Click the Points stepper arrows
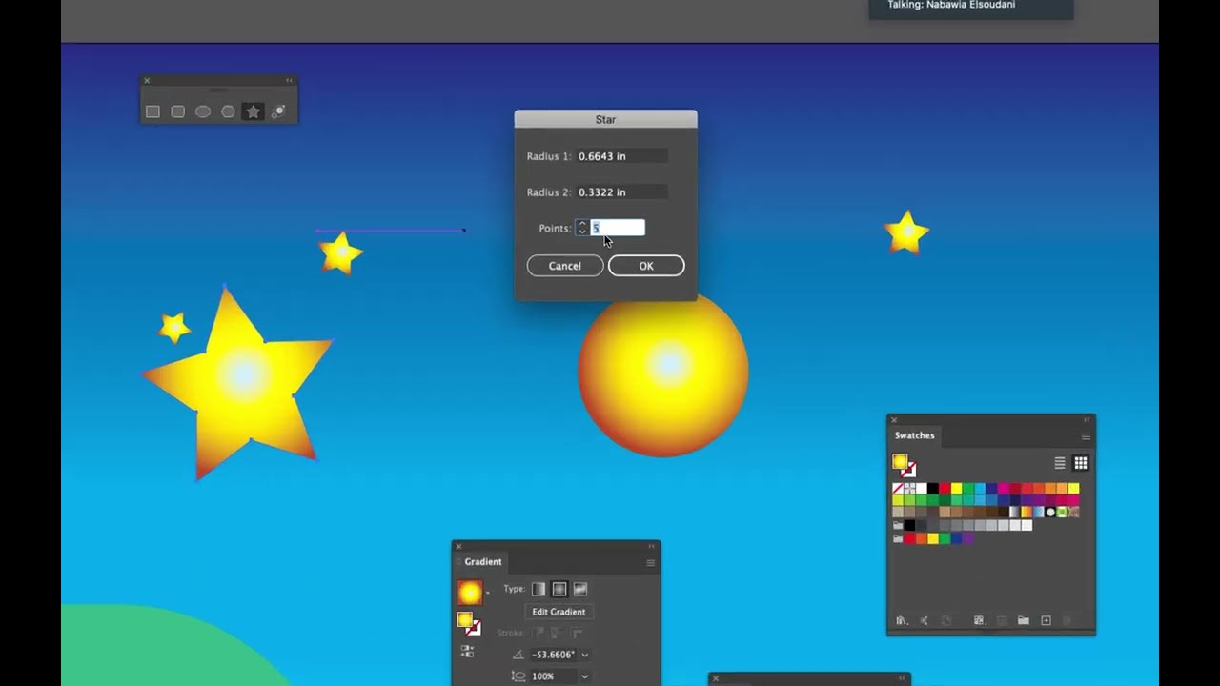 pos(581,228)
